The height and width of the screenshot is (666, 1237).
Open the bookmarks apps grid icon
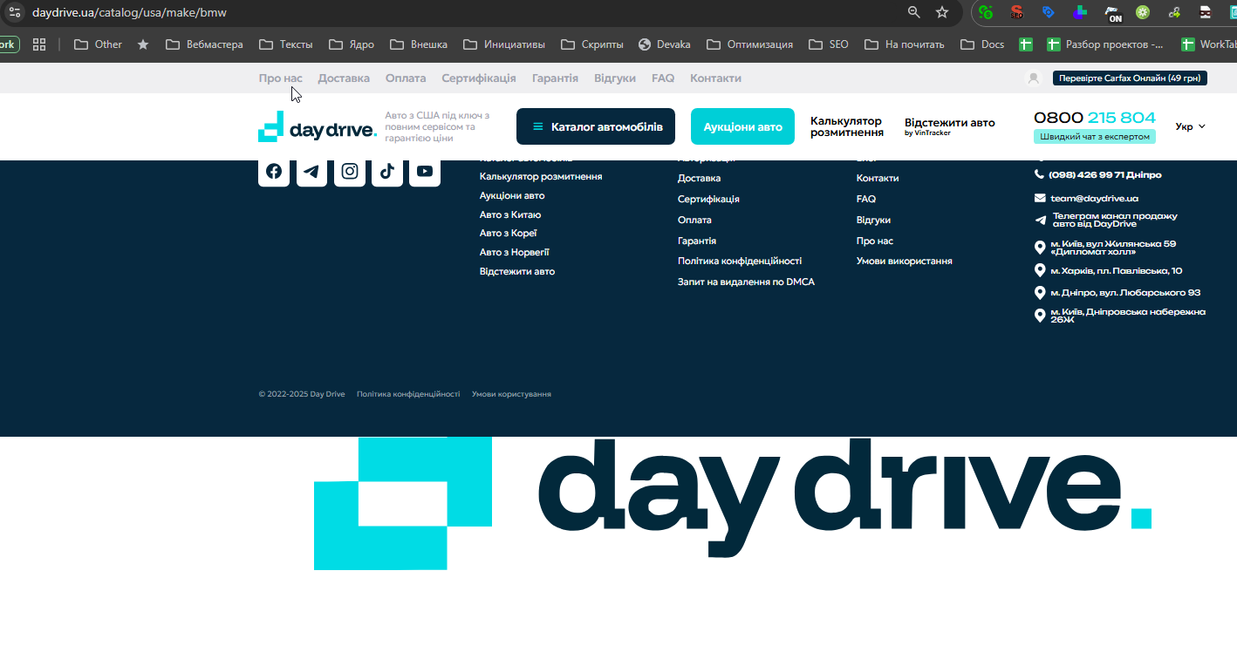(x=38, y=44)
